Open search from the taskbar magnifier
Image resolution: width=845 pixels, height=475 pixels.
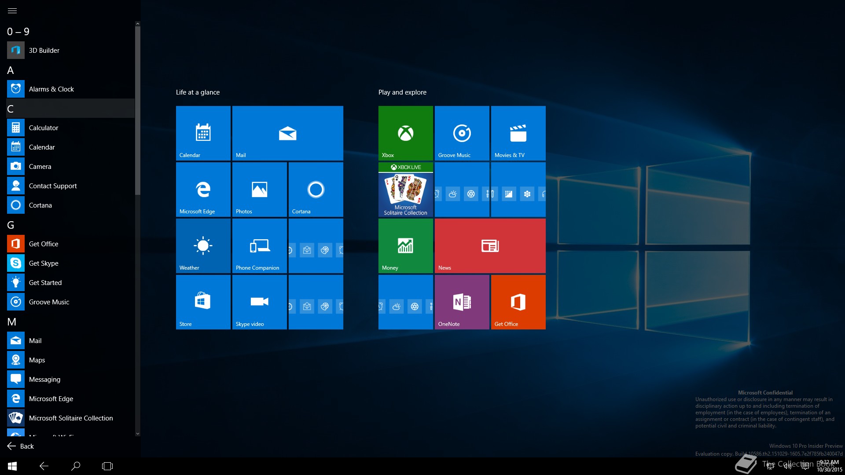point(76,466)
